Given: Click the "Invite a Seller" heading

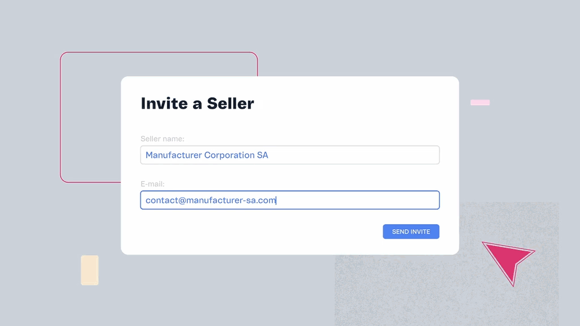Looking at the screenshot, I should point(197,104).
